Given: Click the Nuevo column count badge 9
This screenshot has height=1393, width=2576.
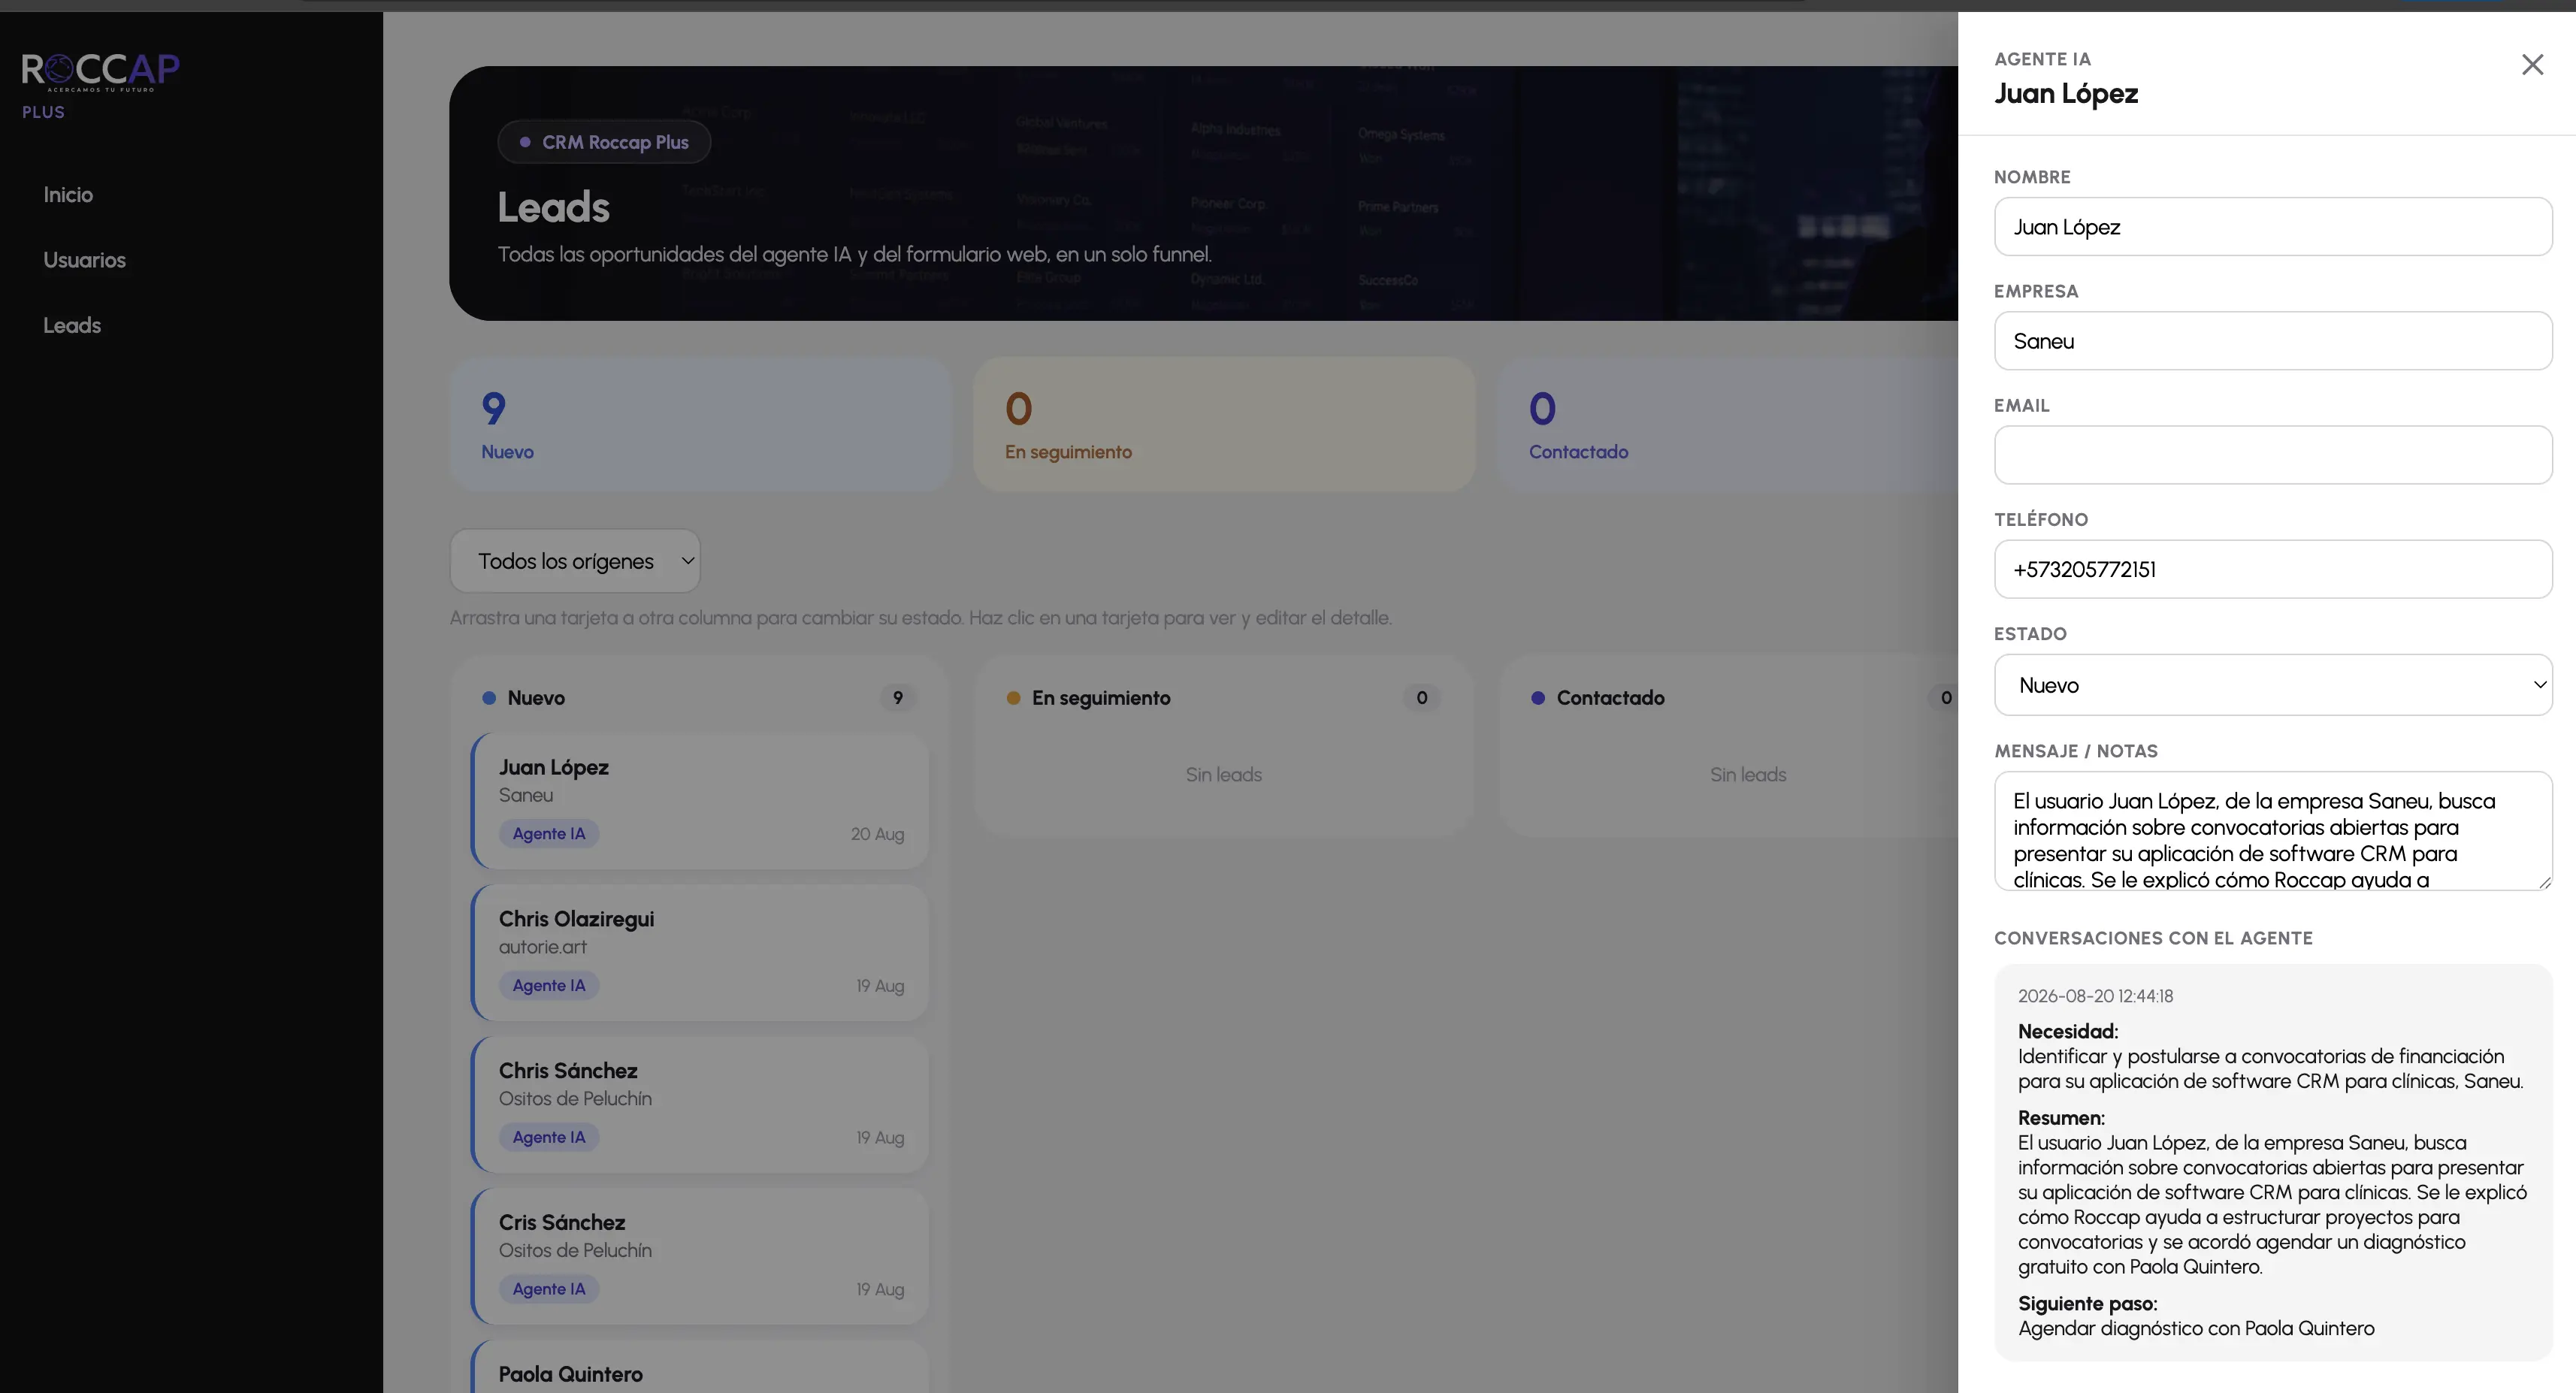Looking at the screenshot, I should [x=898, y=698].
